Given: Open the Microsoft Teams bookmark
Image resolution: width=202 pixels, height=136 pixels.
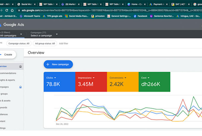Looking at the screenshot, I should tap(30, 16).
